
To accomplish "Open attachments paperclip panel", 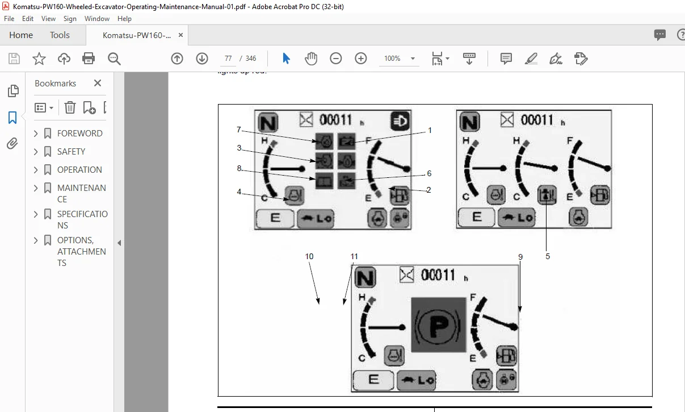I will 12,144.
